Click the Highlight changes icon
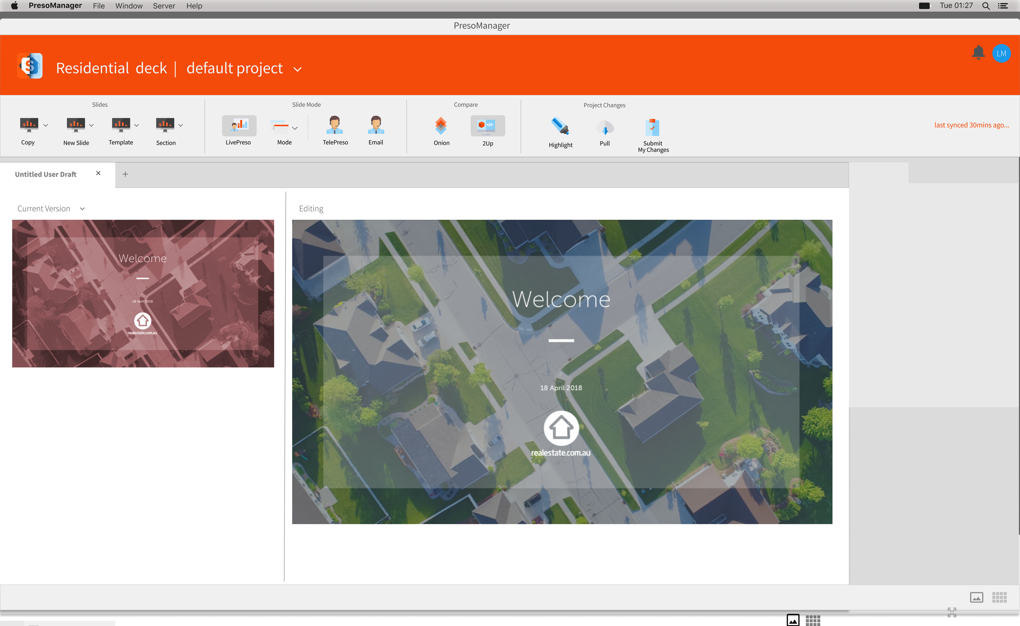This screenshot has width=1020, height=626. (x=560, y=127)
